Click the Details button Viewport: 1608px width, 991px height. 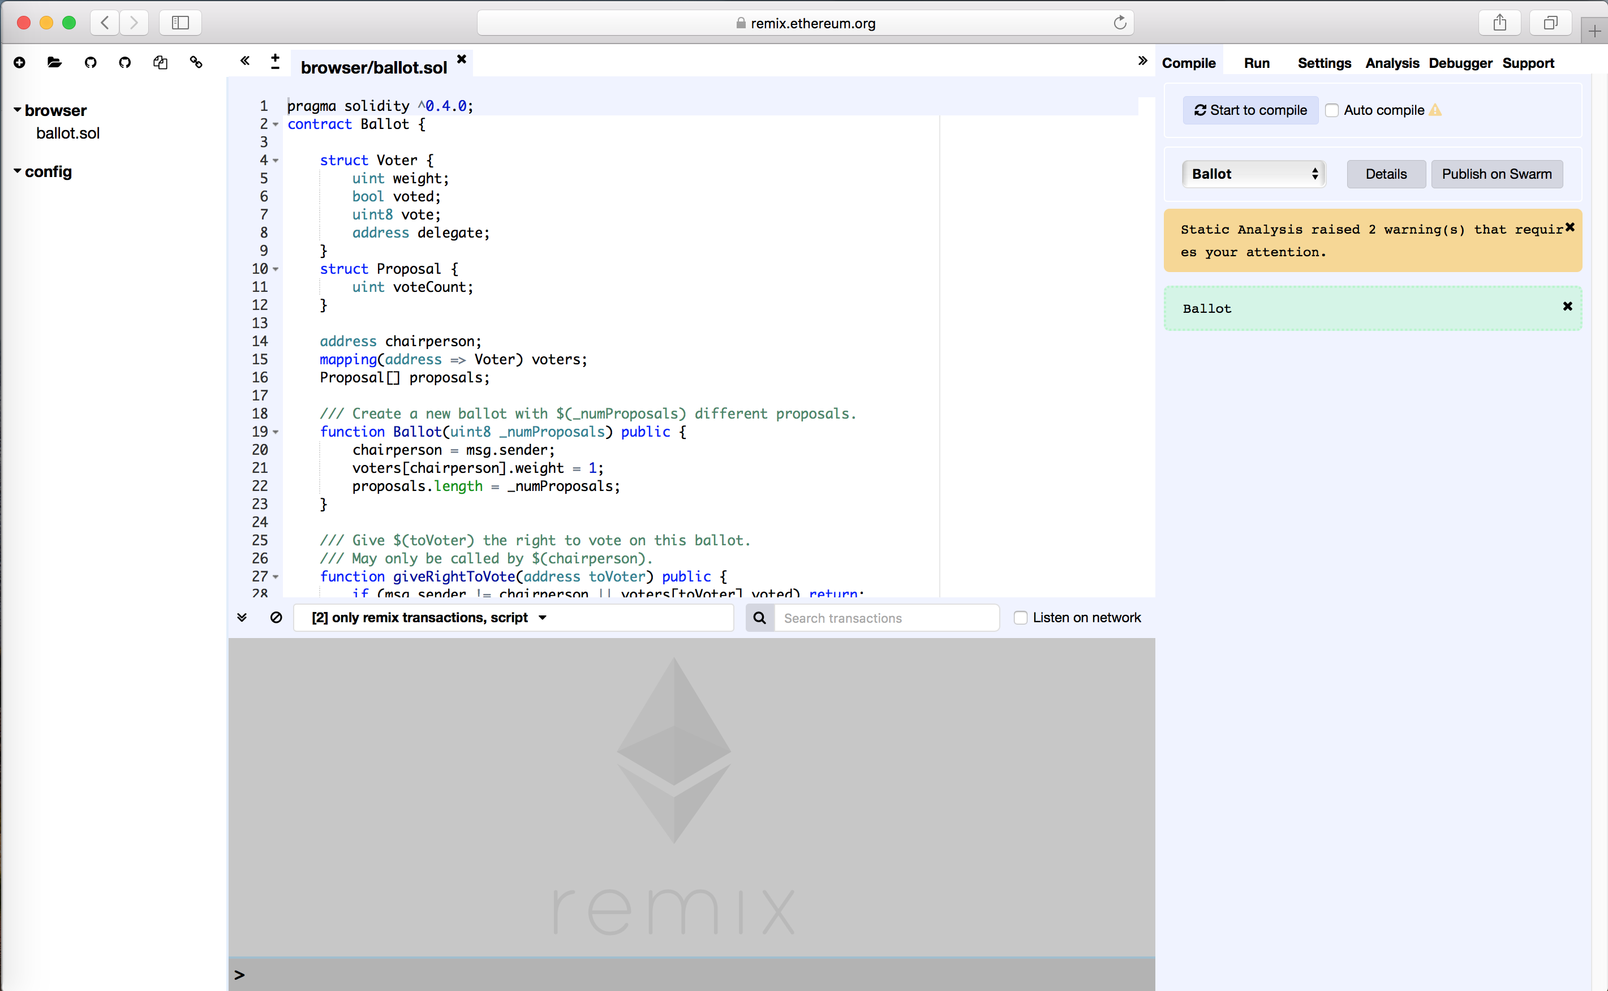1386,174
